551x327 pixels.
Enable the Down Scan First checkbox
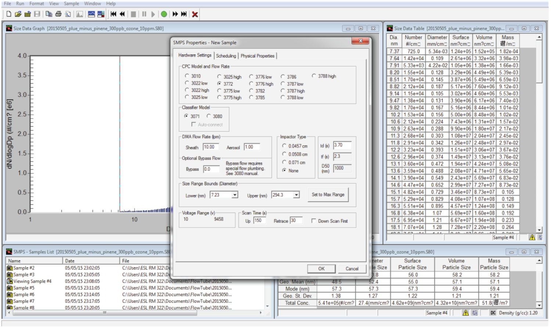click(x=314, y=221)
